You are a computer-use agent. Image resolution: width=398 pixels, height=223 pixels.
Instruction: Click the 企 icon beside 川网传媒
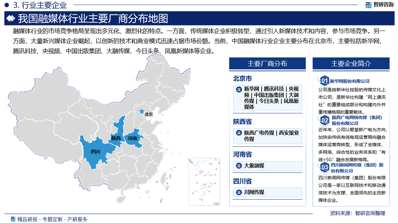click(239, 193)
